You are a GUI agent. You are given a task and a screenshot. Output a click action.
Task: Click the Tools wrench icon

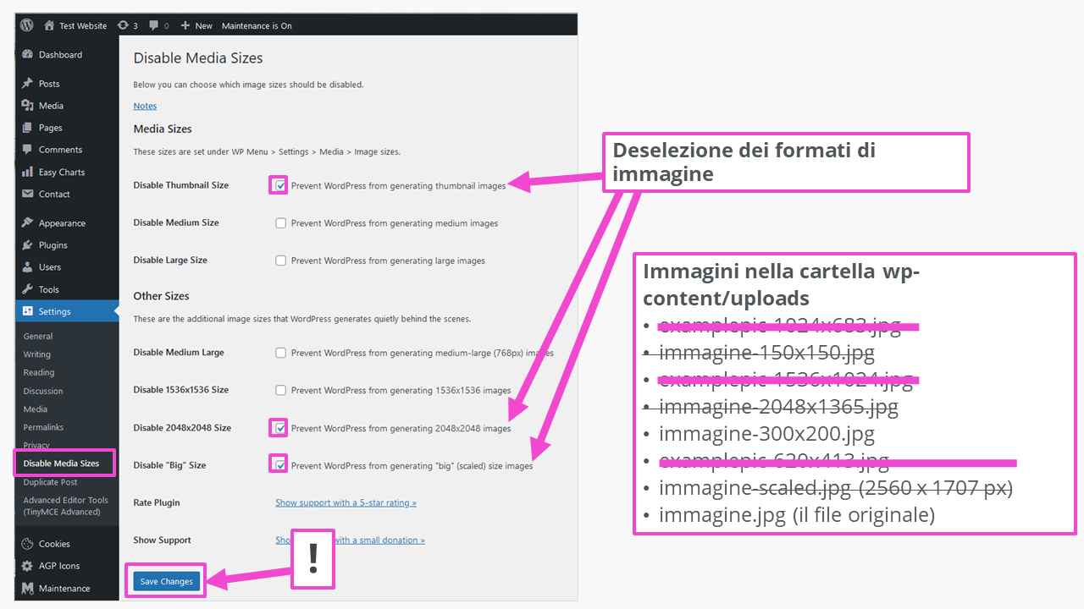tap(27, 289)
